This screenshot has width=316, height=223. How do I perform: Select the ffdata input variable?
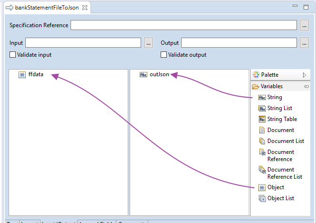tap(36, 74)
